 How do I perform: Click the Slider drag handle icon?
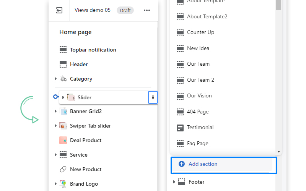click(x=153, y=97)
